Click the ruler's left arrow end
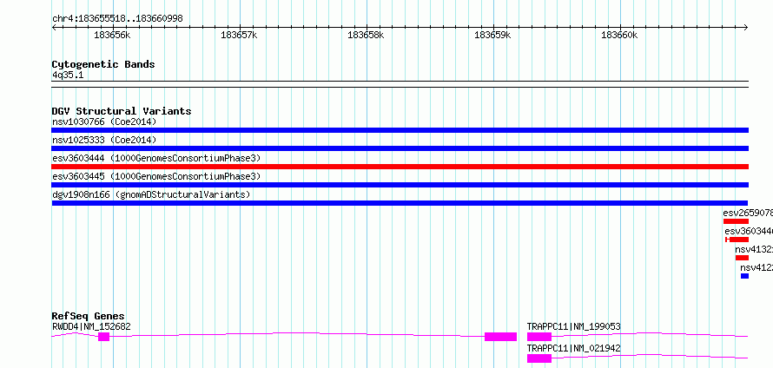The width and height of the screenshot is (773, 368). pos(54,27)
